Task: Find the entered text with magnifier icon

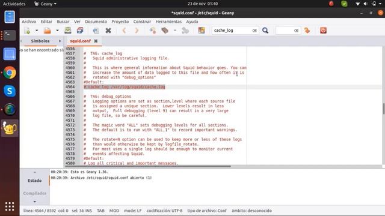Action: pyautogui.click(x=265, y=31)
